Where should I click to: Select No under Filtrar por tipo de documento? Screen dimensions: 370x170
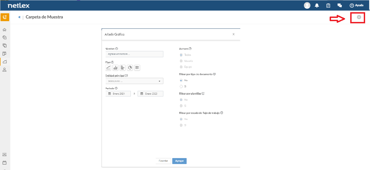tap(181, 80)
